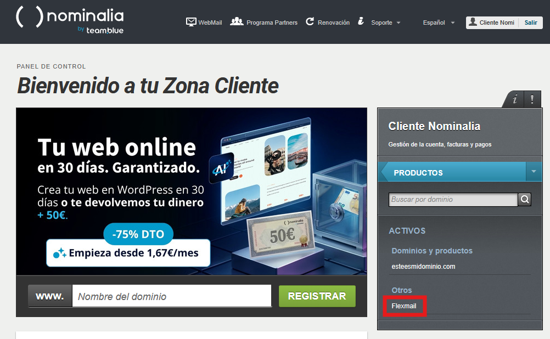Click the Soporte info icon

click(361, 21)
